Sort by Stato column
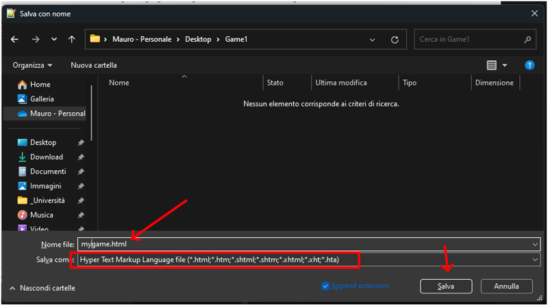The height and width of the screenshot is (305, 548). [x=275, y=83]
